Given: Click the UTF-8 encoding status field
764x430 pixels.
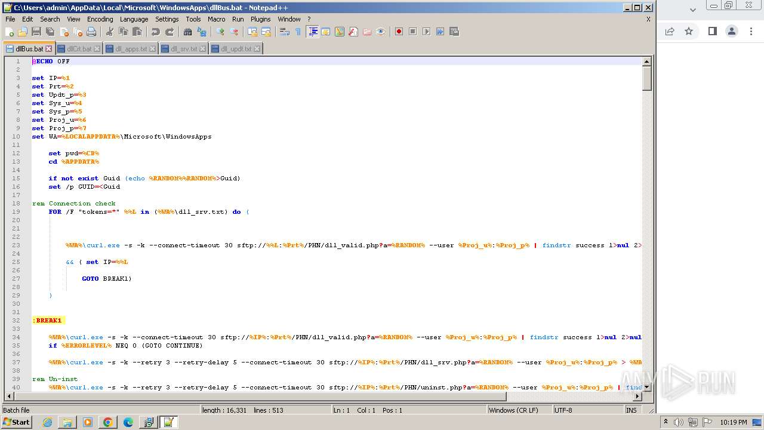Looking at the screenshot, I should pos(588,410).
